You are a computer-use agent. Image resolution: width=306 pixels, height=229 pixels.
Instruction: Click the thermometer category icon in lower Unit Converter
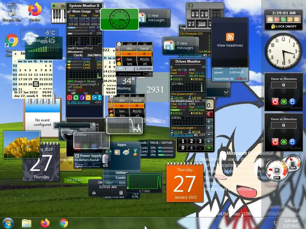[111, 100]
